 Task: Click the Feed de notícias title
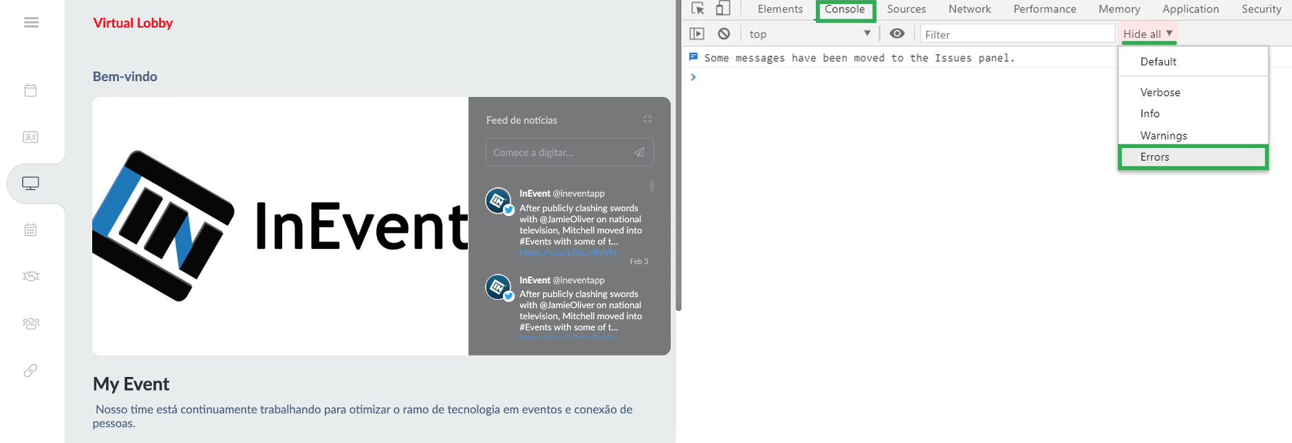[521, 120]
